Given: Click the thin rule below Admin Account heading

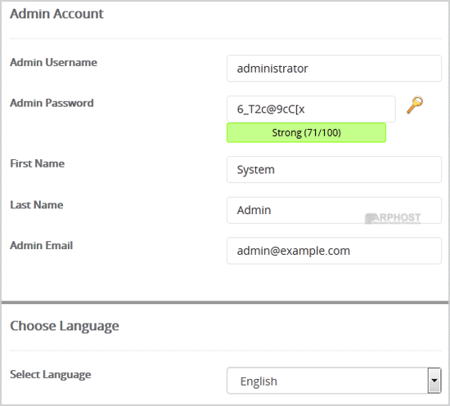Looking at the screenshot, I should 226,38.
